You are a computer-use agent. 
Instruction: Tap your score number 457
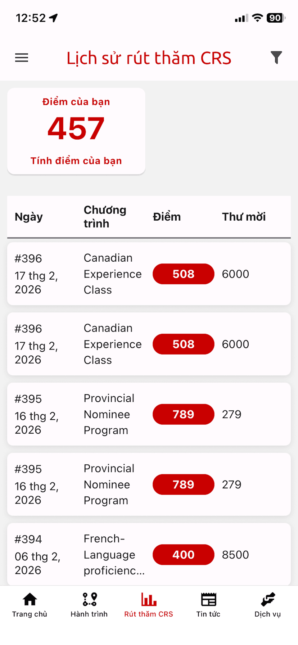[76, 129]
